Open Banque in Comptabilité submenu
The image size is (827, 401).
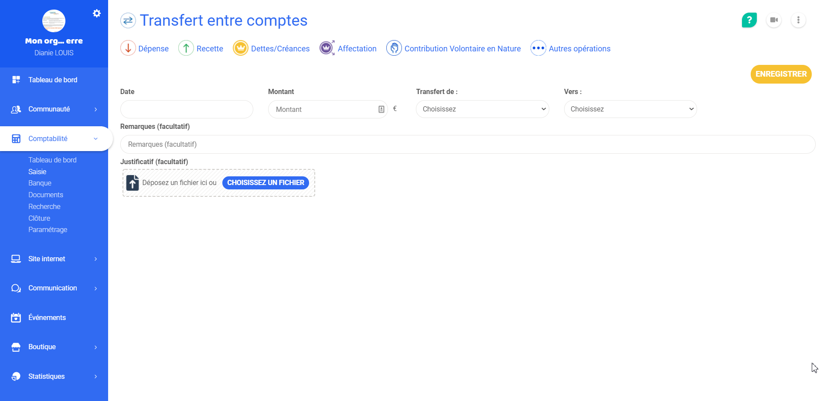[40, 183]
